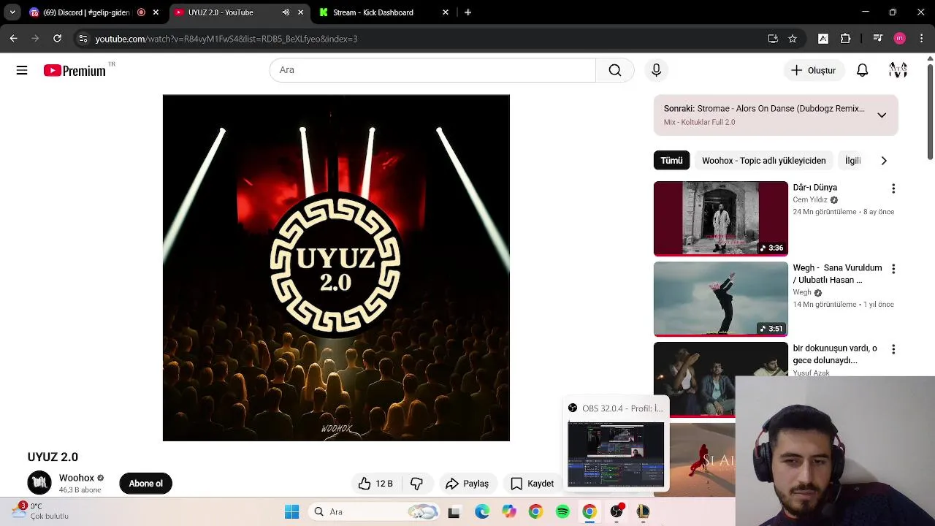The height and width of the screenshot is (526, 935).
Task: Close the Stream - Kick Dashboard tab
Action: click(x=446, y=12)
